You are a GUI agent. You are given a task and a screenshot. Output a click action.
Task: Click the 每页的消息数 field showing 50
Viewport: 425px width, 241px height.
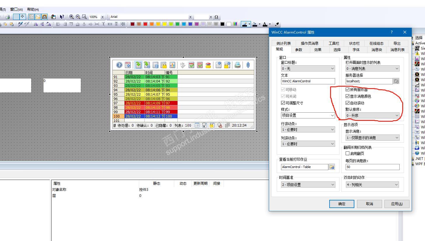[x=372, y=167]
